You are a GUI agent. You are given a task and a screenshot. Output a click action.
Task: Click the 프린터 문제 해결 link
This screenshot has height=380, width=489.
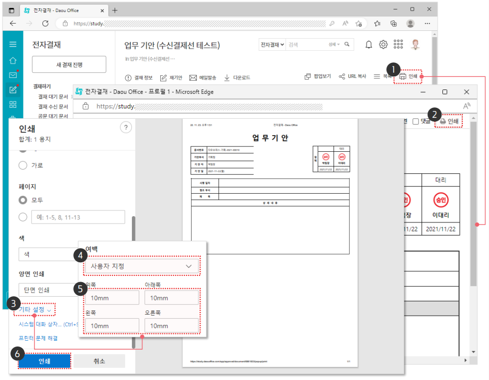coord(38,338)
